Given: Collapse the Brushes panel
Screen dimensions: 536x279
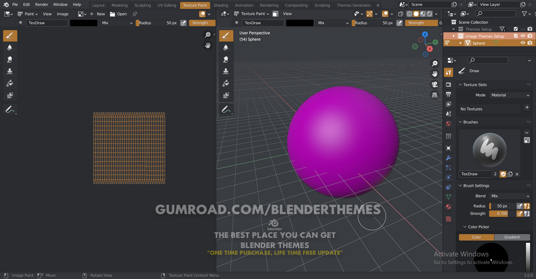Looking at the screenshot, I should pyautogui.click(x=460, y=122).
